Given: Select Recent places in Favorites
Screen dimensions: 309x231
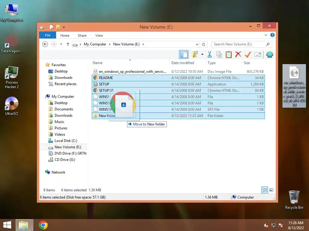Looking at the screenshot, I should point(65,84).
